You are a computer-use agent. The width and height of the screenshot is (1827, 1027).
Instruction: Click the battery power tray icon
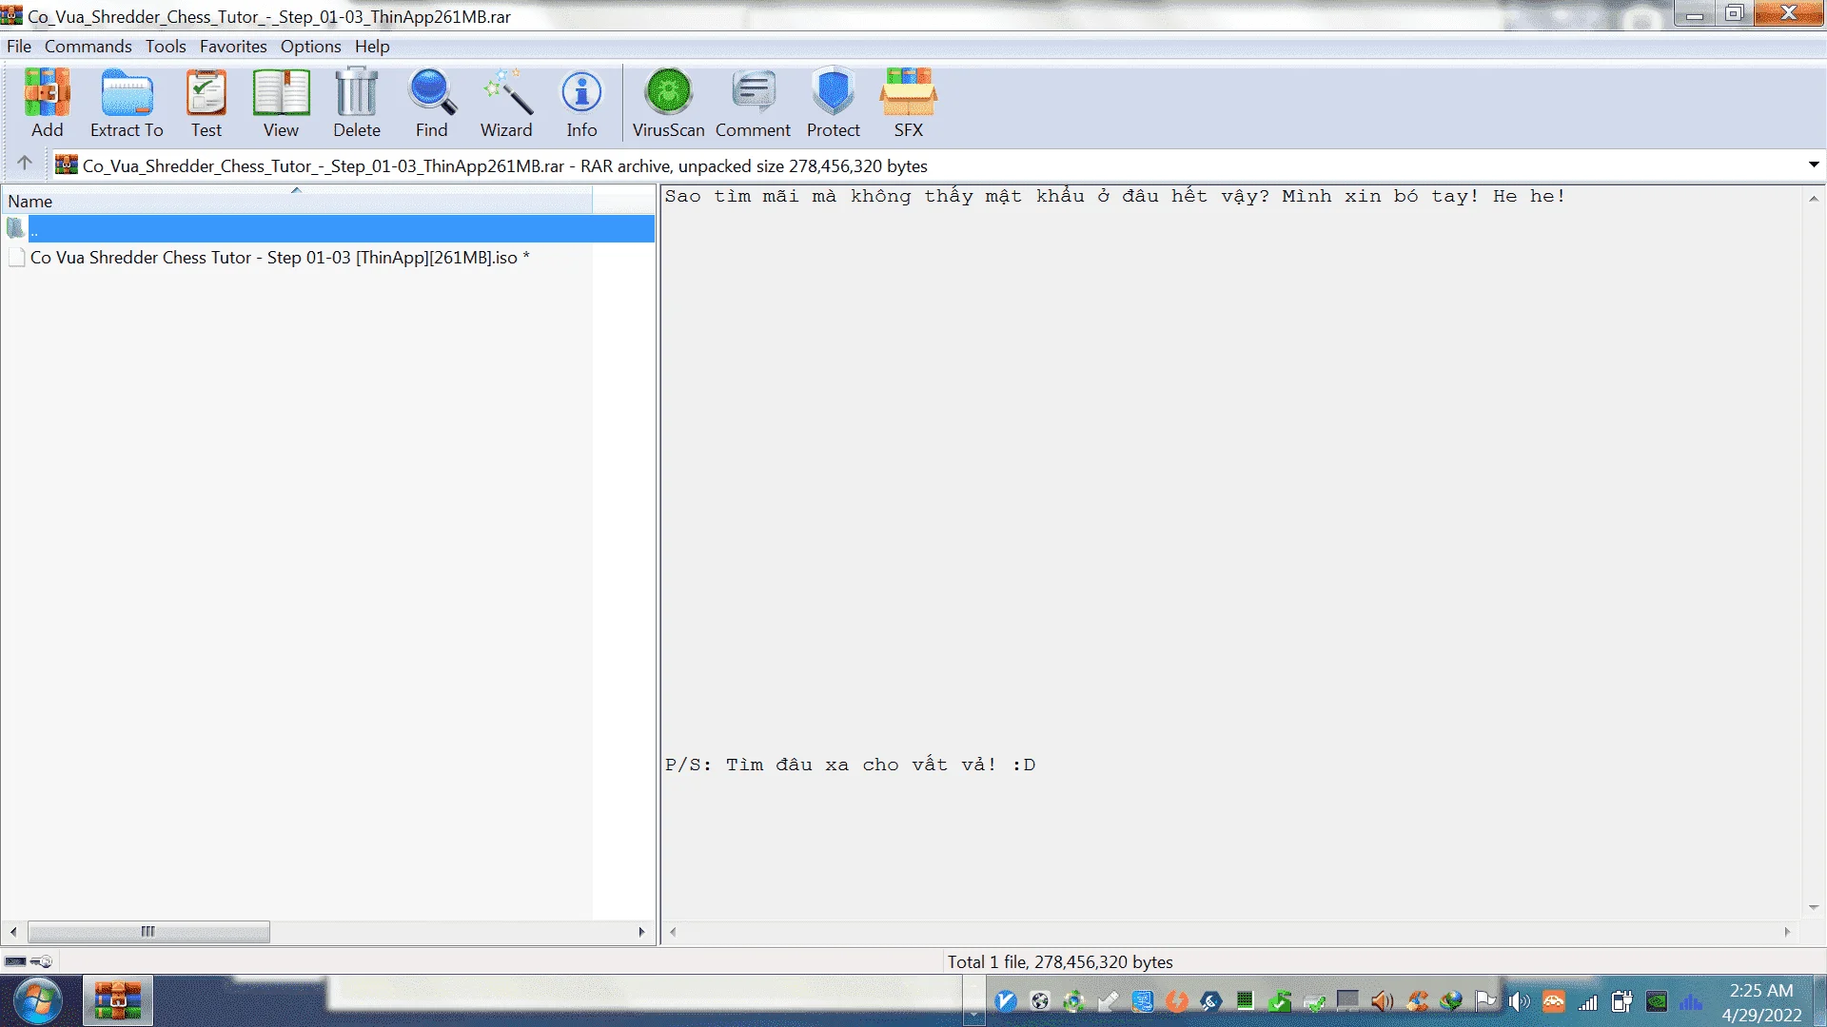[1622, 1000]
